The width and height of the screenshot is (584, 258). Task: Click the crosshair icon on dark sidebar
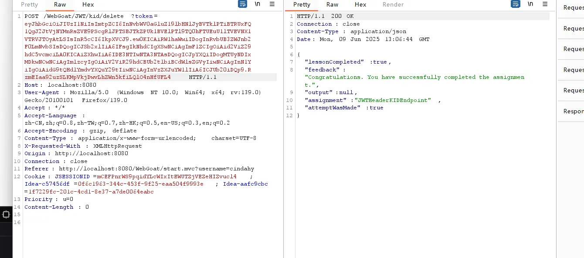click(x=6, y=214)
